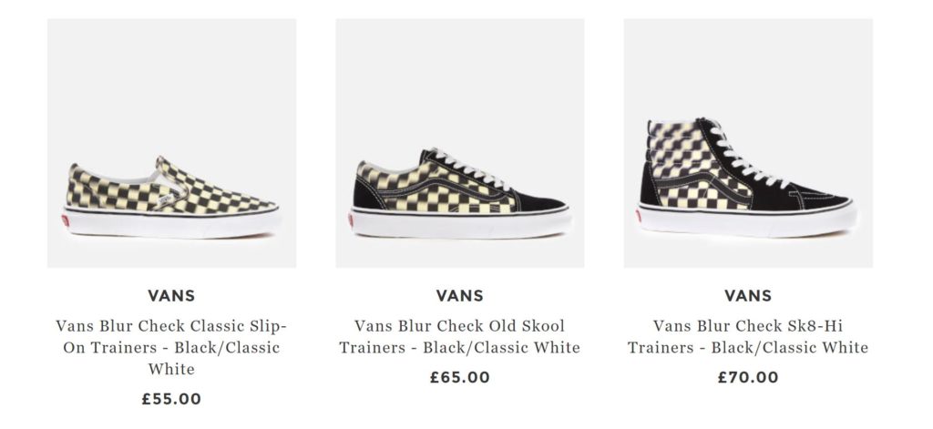This screenshot has height=429, width=933.
Task: Click the VANS brand label above Sk8-Hi title
Action: tap(747, 295)
